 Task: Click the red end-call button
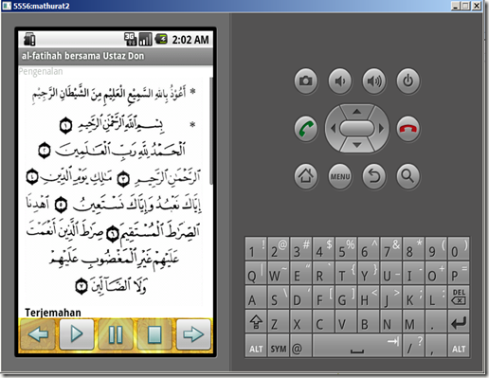(408, 129)
